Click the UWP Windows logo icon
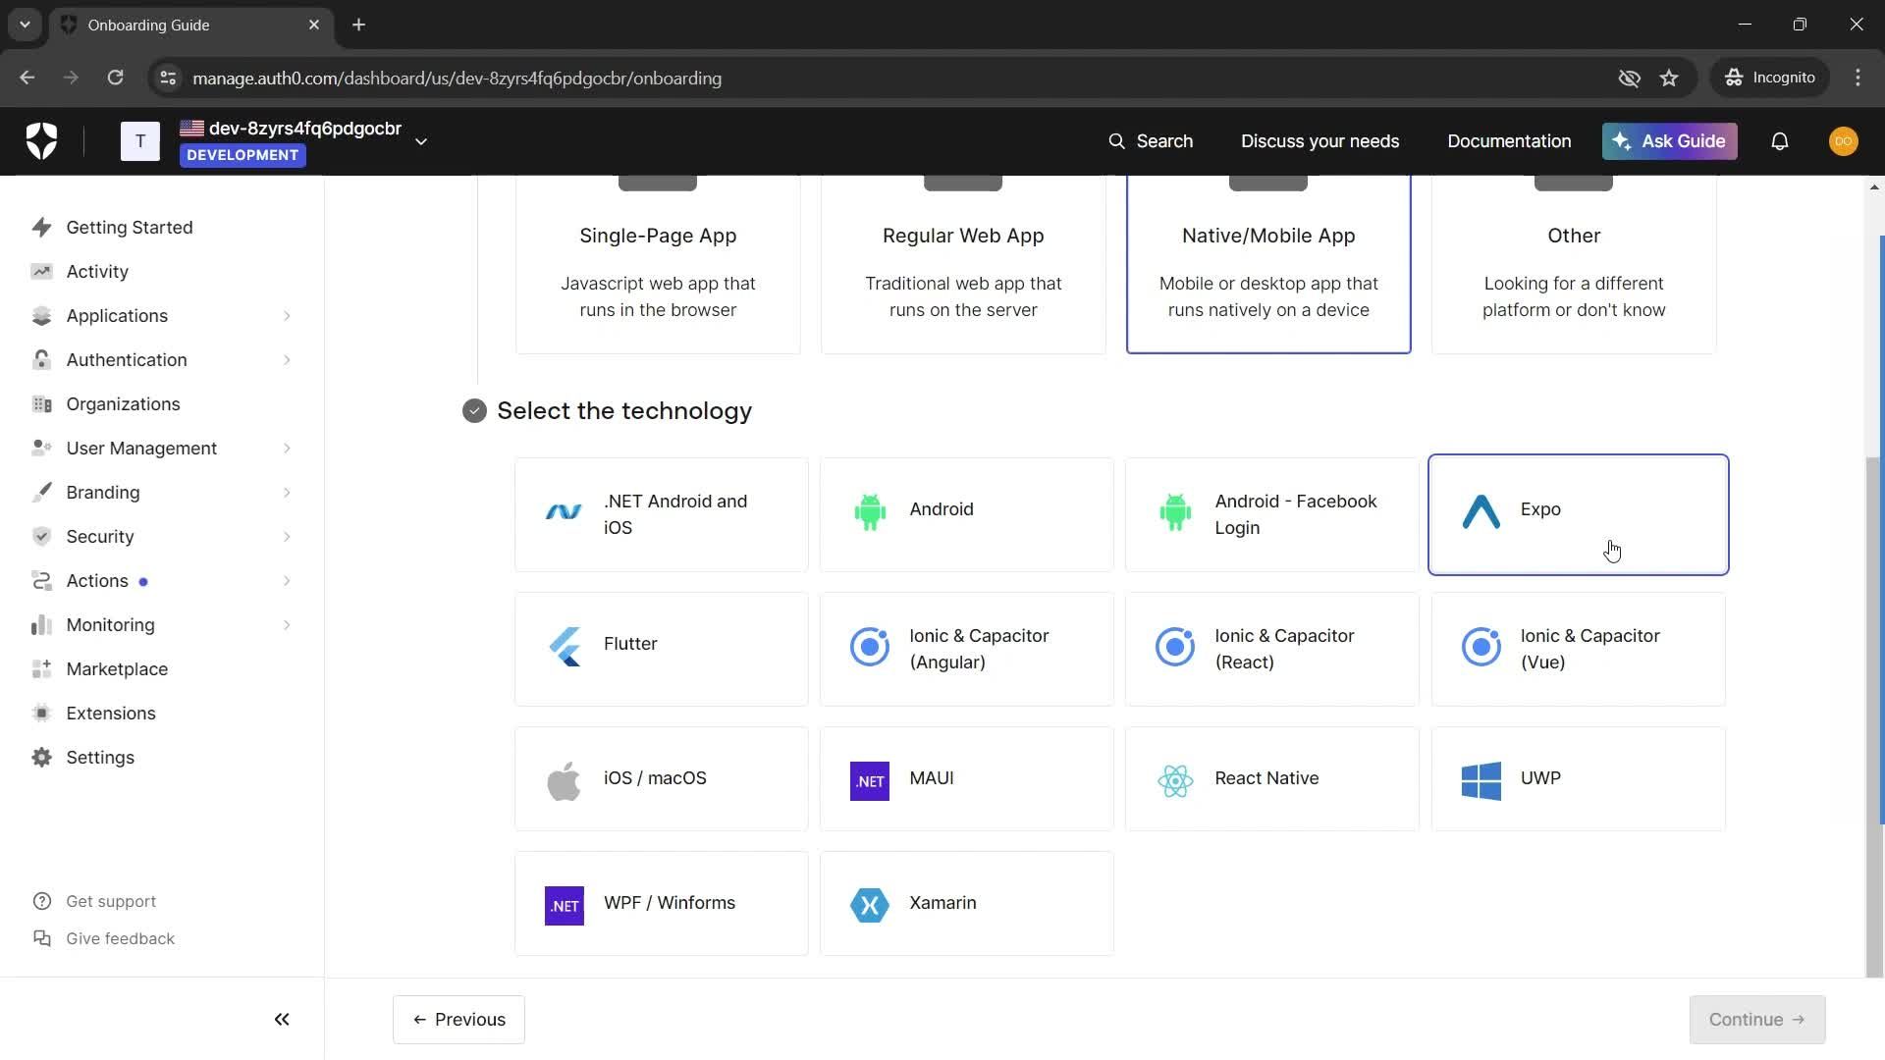 [1481, 781]
